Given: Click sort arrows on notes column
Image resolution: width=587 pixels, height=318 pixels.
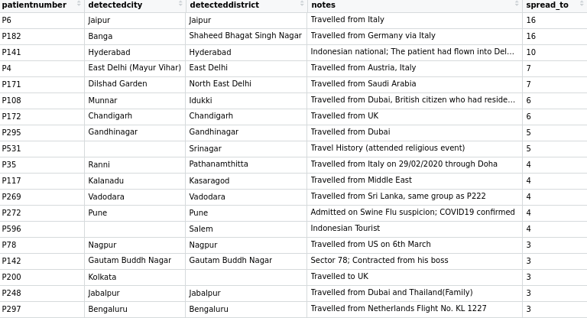Looking at the screenshot, I should tap(517, 5).
